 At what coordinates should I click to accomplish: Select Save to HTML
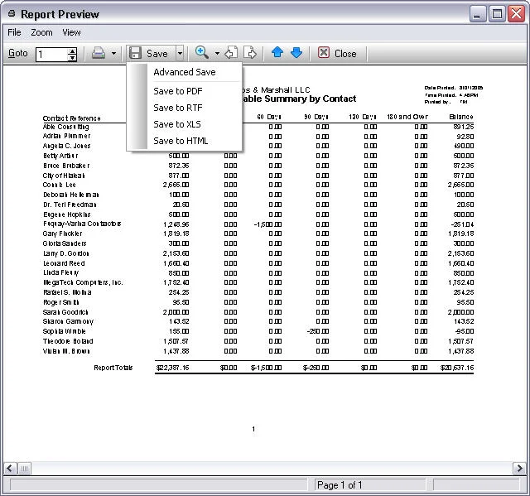coord(181,141)
